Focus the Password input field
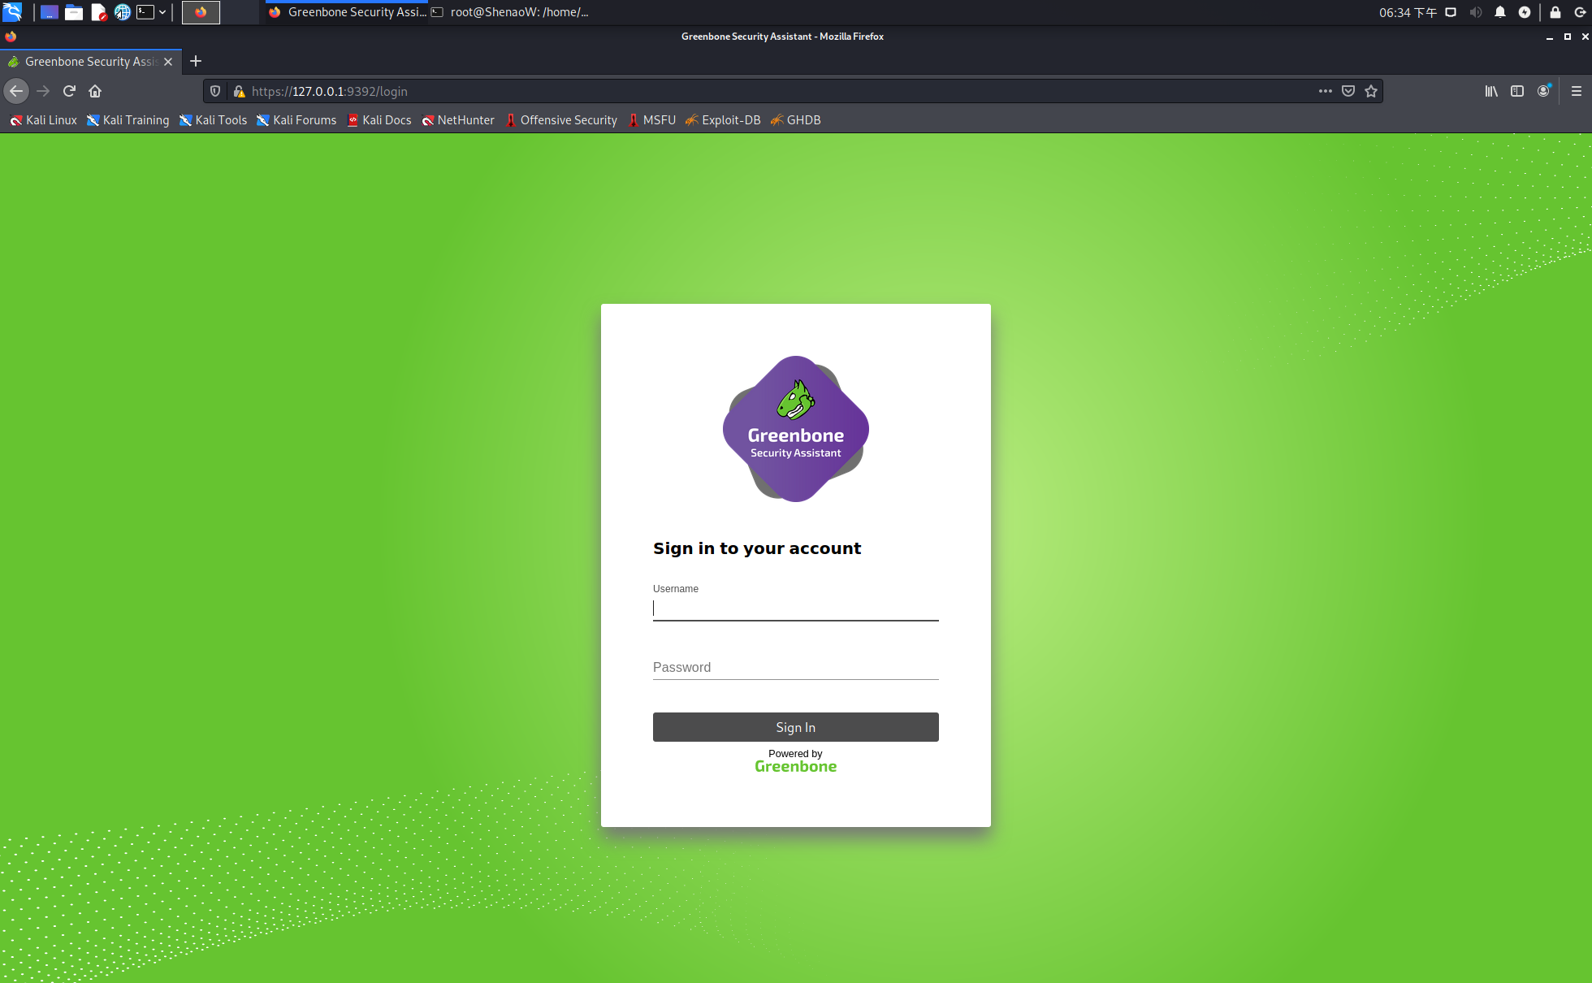This screenshot has height=983, width=1592. (796, 667)
